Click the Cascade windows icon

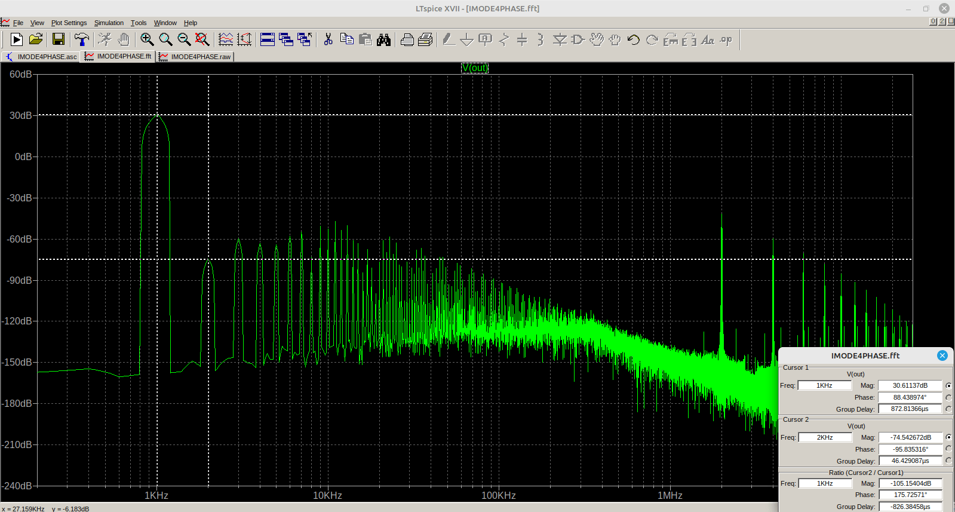[286, 39]
